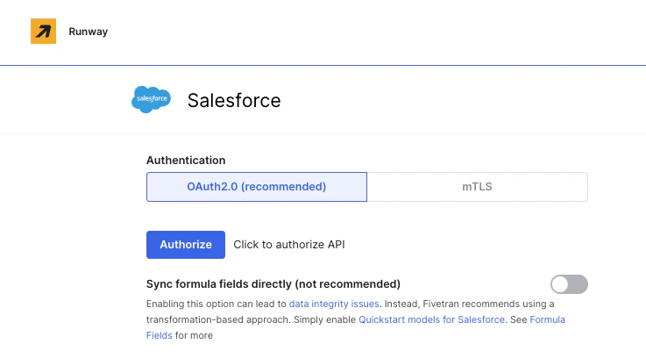Switch to the mTLS authentication tab
The width and height of the screenshot is (646, 358).
[477, 187]
